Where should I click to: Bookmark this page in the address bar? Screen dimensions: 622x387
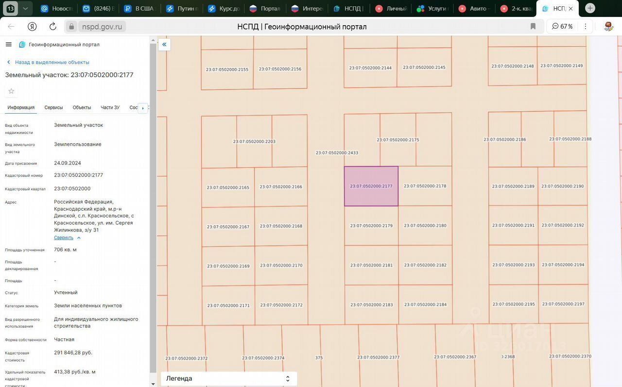coord(533,26)
